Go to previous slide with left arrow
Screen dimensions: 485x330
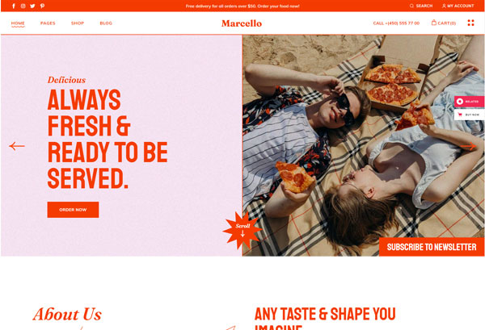[17, 146]
